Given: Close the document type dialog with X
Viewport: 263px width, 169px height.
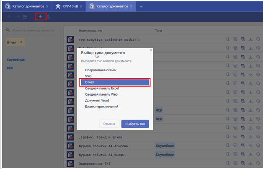Looking at the screenshot, I should (151, 50).
